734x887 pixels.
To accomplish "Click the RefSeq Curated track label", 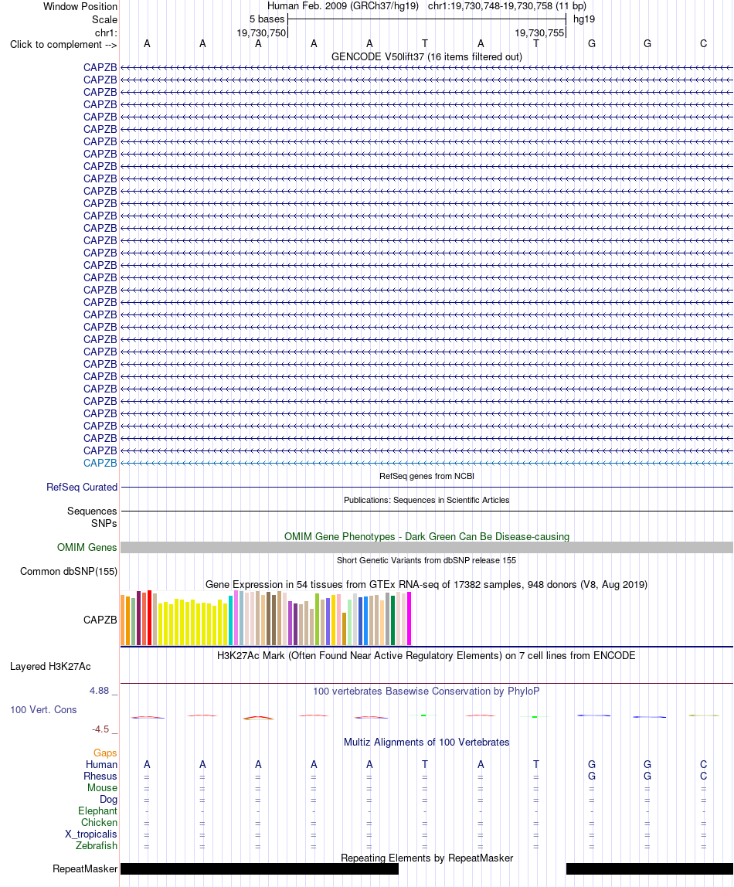I will click(82, 487).
